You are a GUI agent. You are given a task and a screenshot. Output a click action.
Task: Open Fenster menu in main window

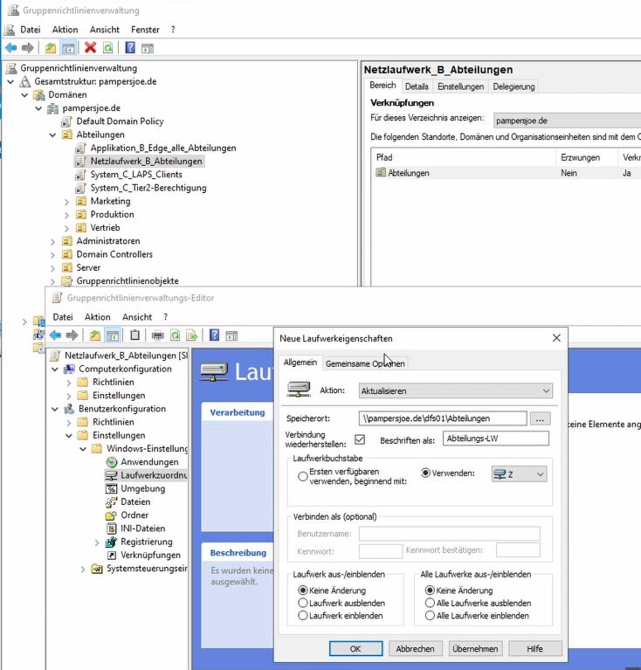pos(145,30)
